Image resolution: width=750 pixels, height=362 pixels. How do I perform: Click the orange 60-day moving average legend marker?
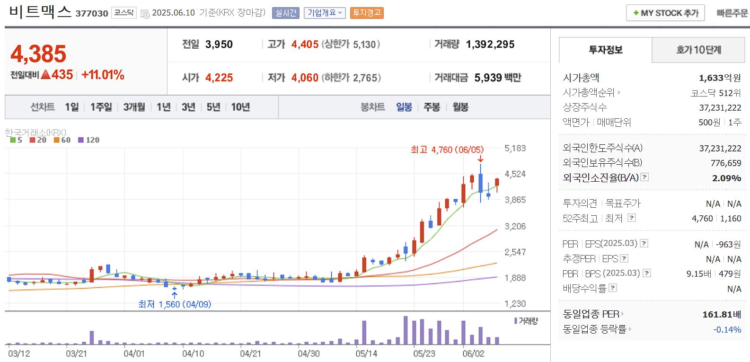click(x=56, y=140)
